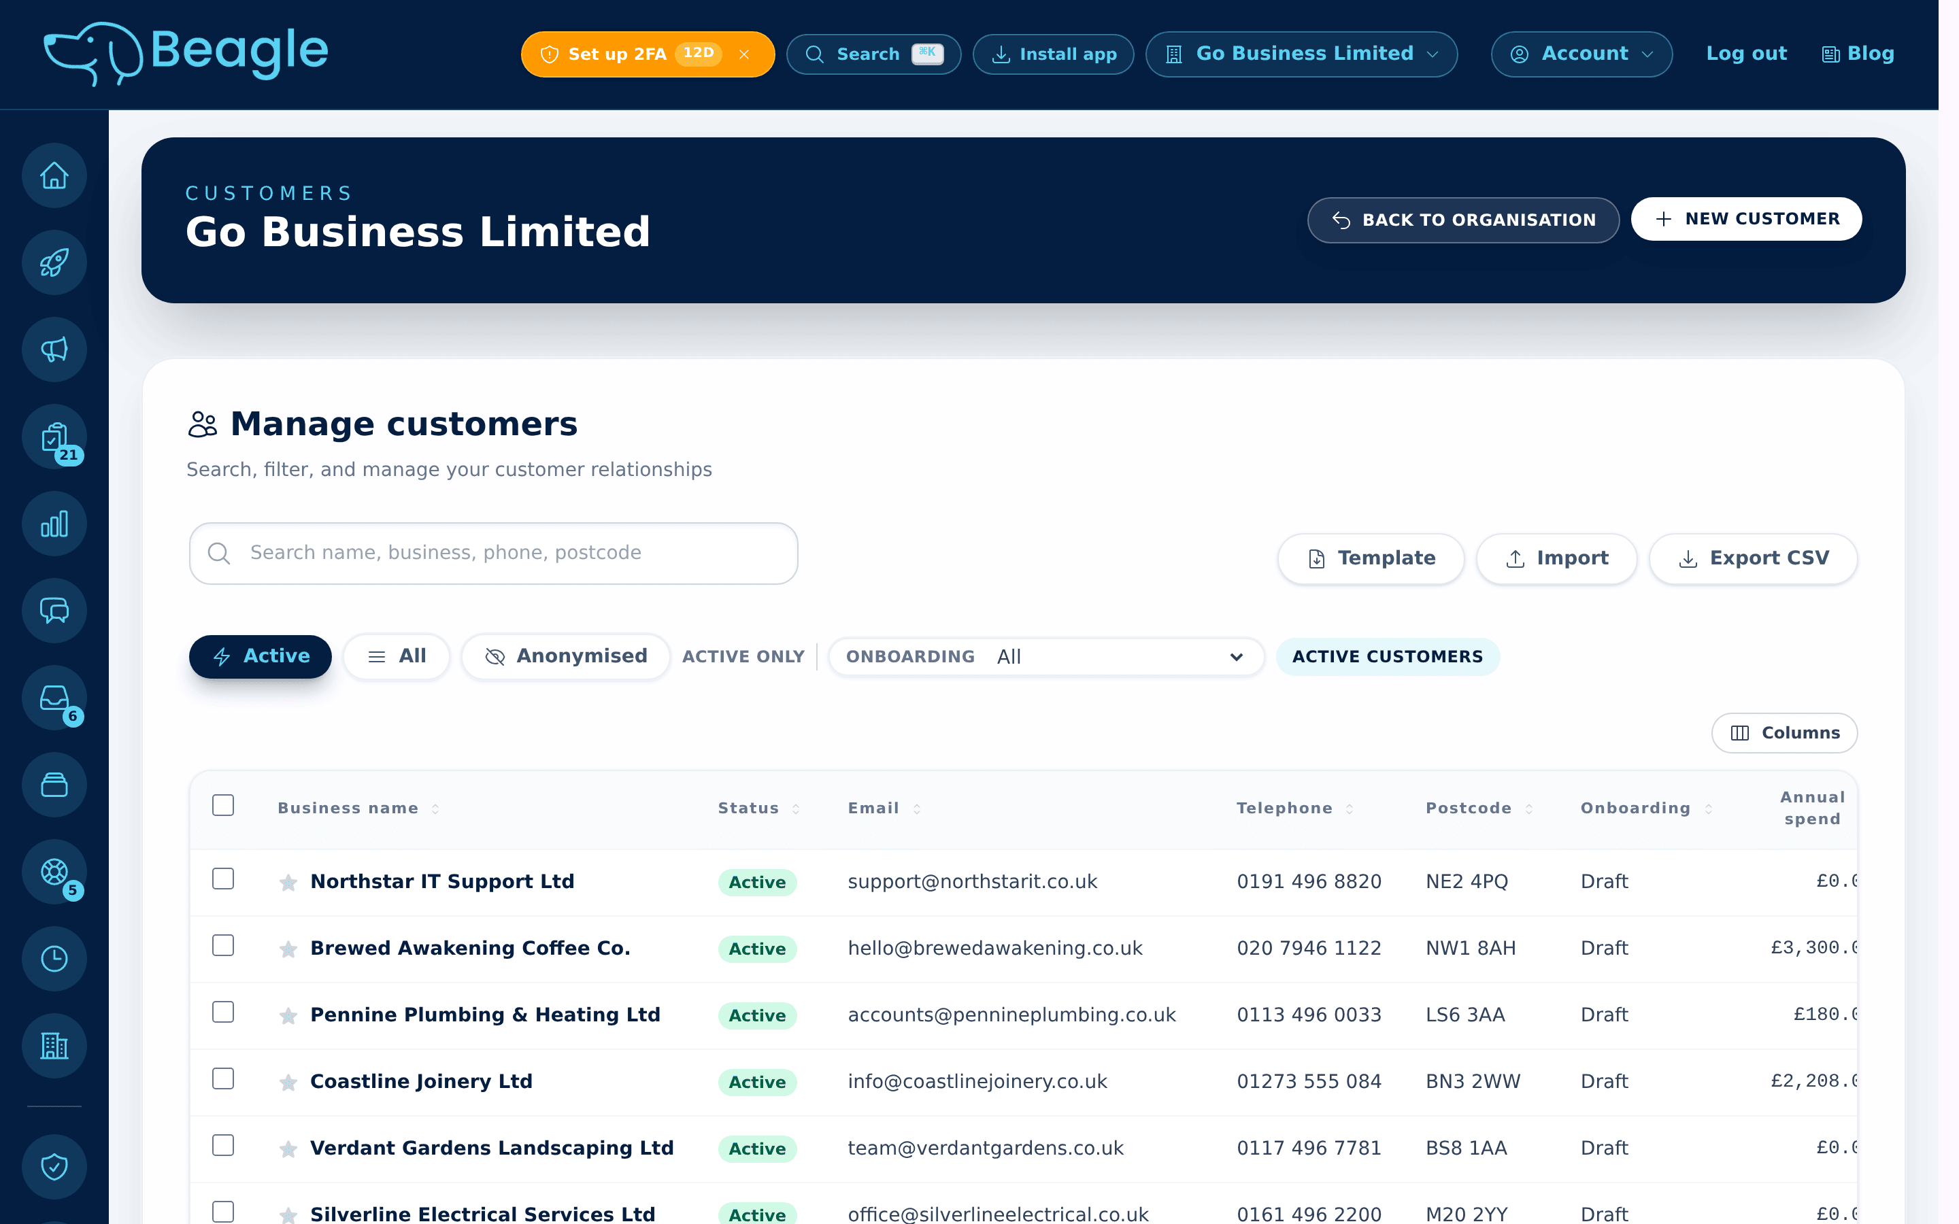Click the Beagle dog logo

[186, 54]
